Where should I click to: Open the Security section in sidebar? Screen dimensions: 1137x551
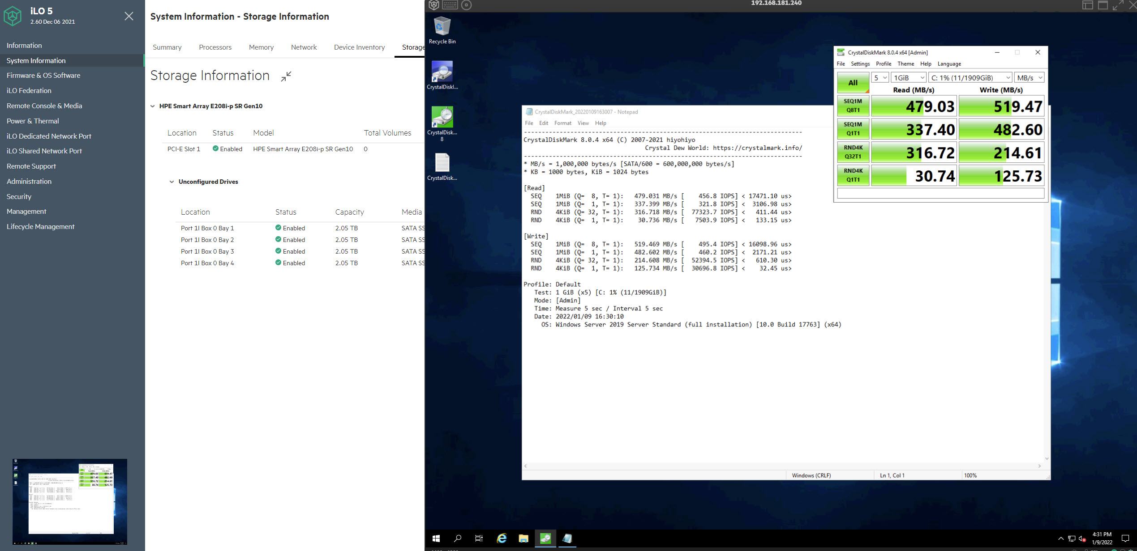point(19,197)
